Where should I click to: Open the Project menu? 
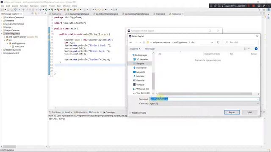coord(52,6)
